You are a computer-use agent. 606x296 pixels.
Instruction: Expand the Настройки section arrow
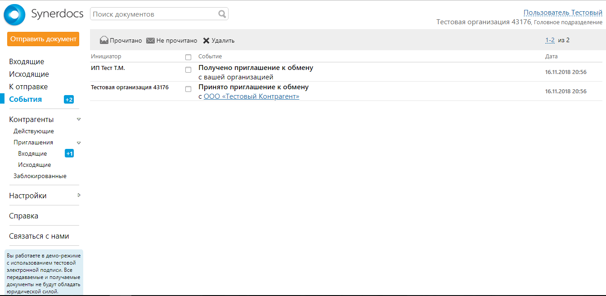(79, 195)
